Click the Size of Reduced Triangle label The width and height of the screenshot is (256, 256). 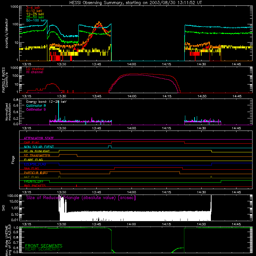81,198
